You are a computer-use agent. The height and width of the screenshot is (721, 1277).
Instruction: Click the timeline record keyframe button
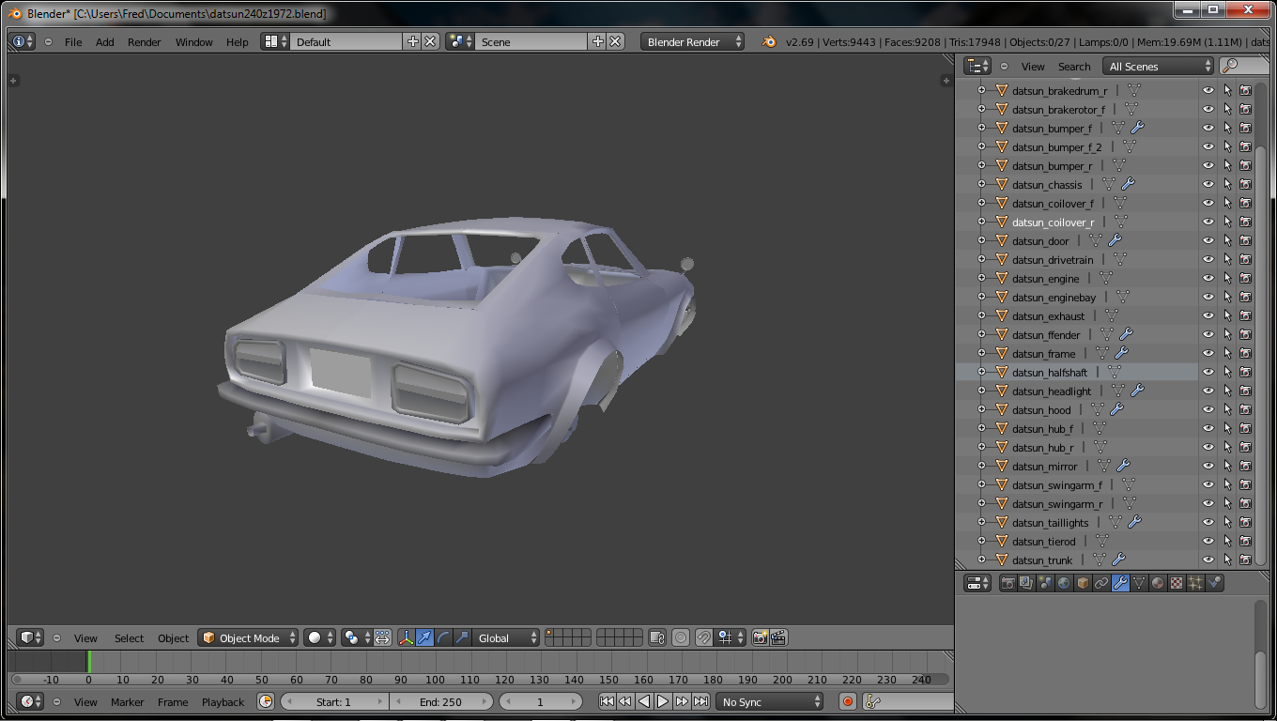tap(847, 701)
